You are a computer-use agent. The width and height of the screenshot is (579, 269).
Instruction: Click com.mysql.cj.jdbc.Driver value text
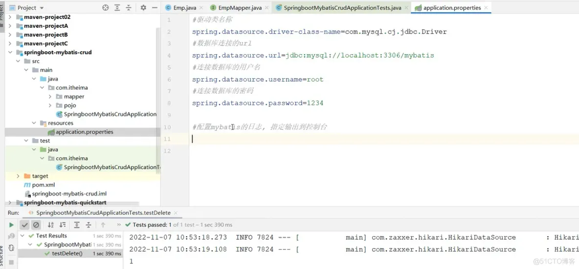click(396, 32)
